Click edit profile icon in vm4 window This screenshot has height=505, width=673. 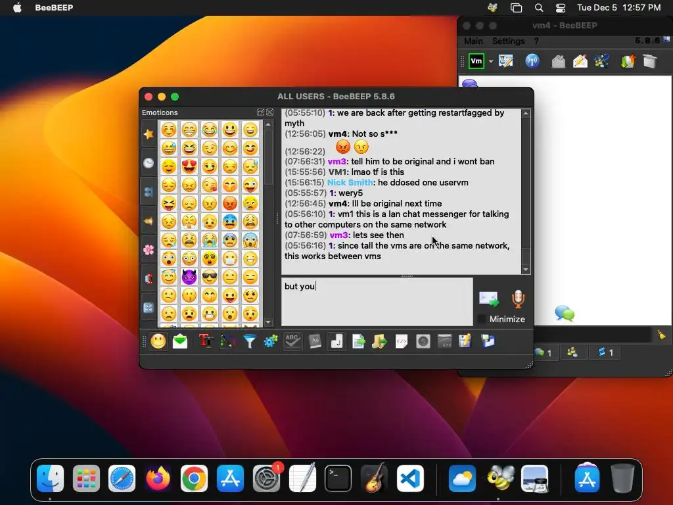[x=506, y=61]
